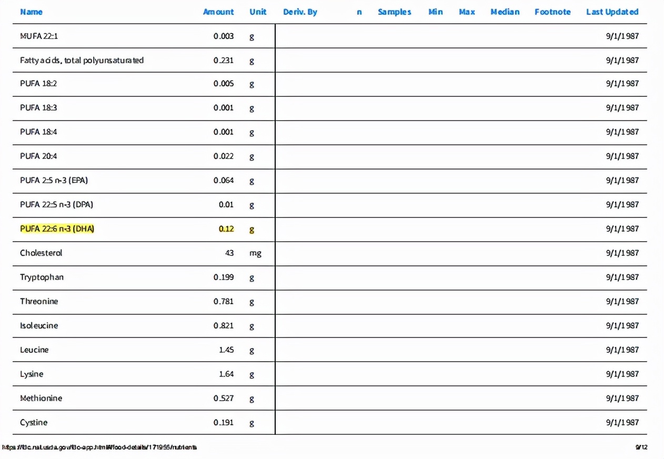The height and width of the screenshot is (459, 664).
Task: Click the "Lysine" name cell
Action: click(32, 374)
